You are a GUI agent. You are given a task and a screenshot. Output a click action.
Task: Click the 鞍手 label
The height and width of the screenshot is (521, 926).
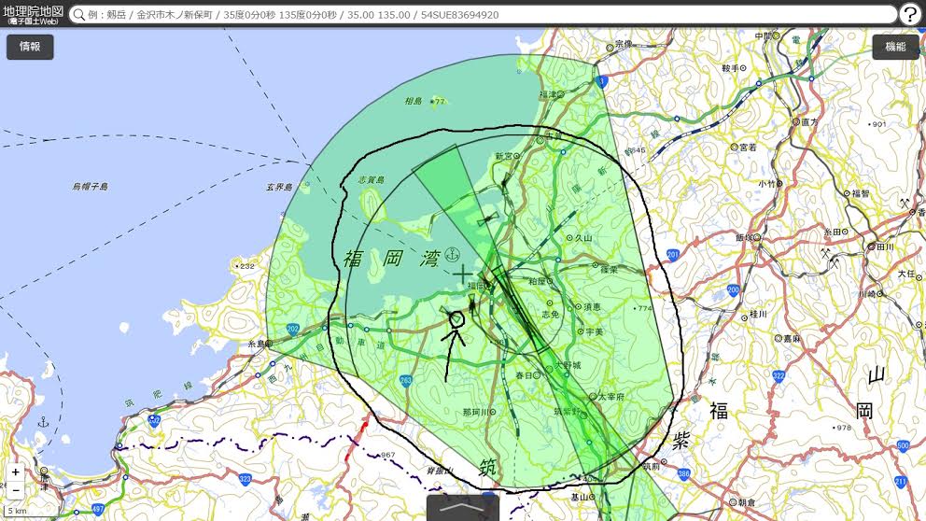pos(731,68)
